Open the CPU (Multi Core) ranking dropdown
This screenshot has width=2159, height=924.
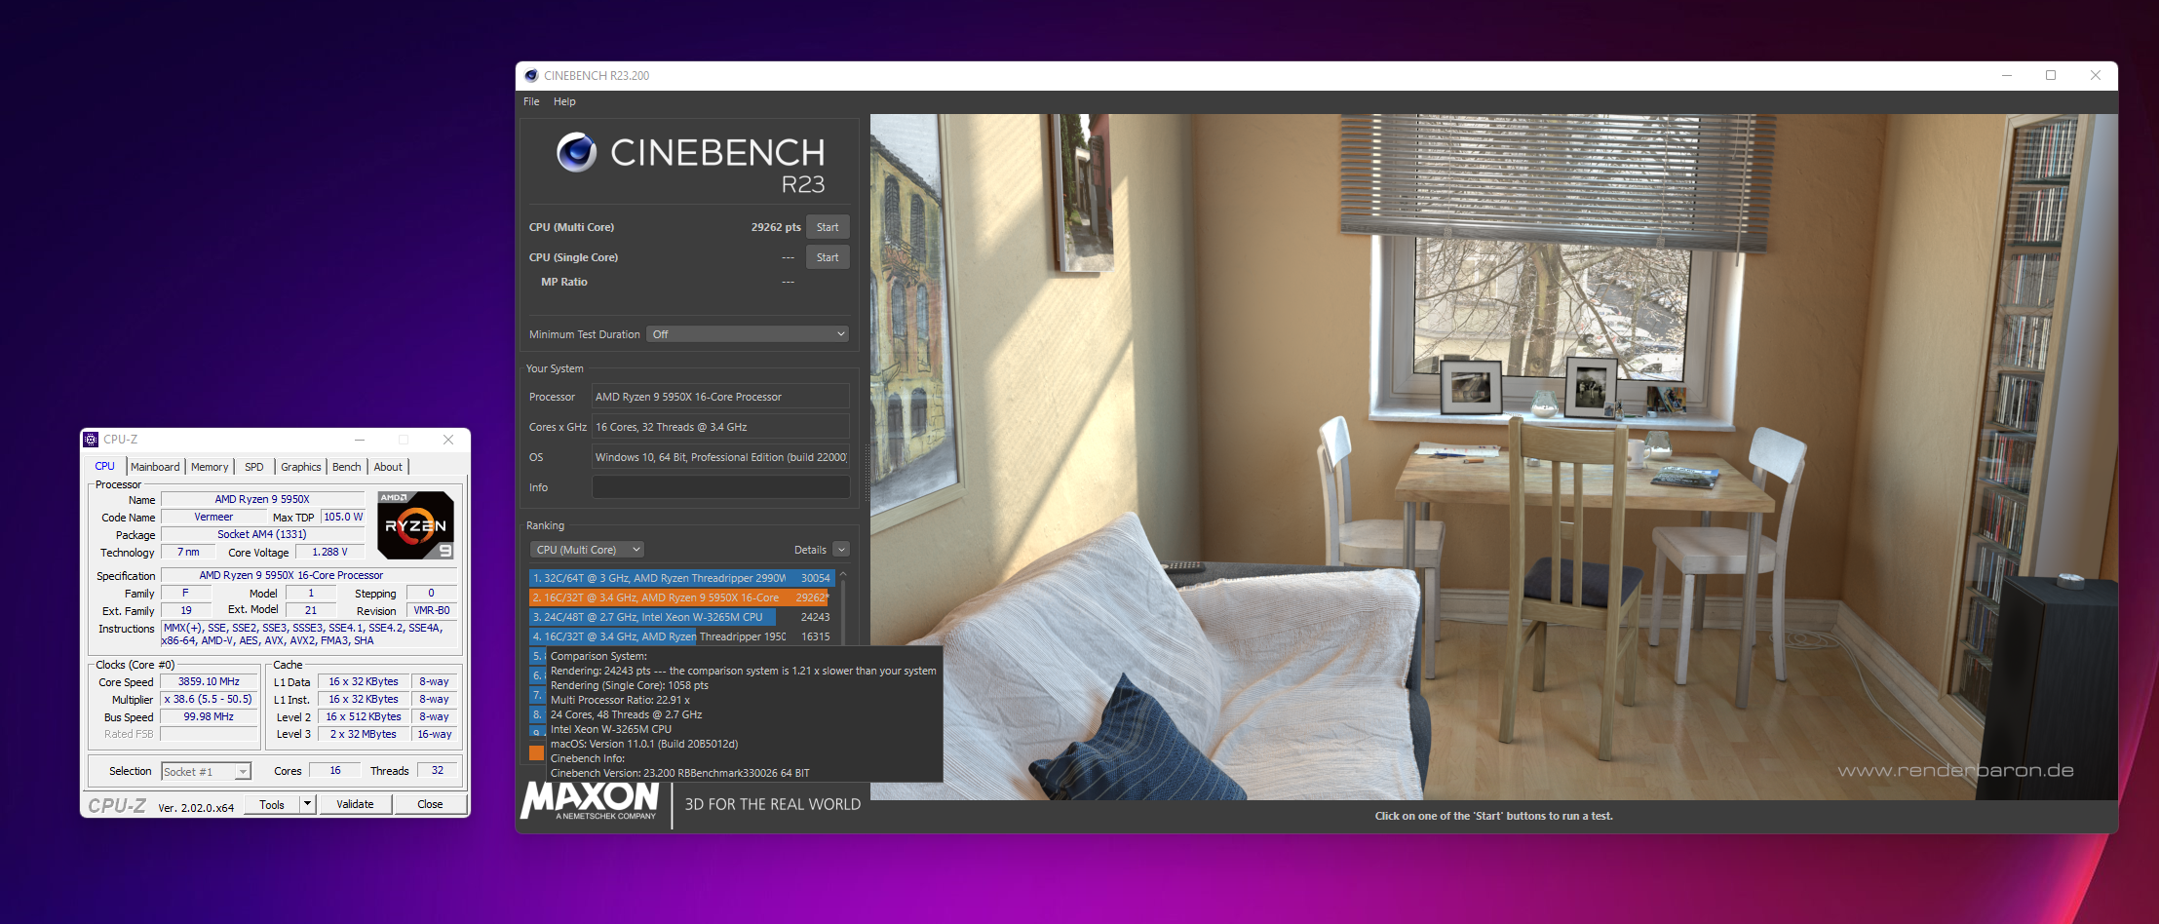[x=587, y=550]
